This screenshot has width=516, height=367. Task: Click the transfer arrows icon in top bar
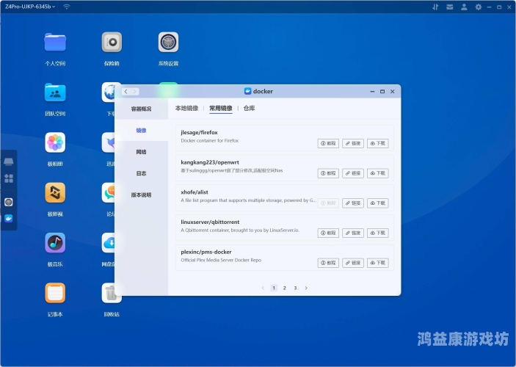(435, 7)
